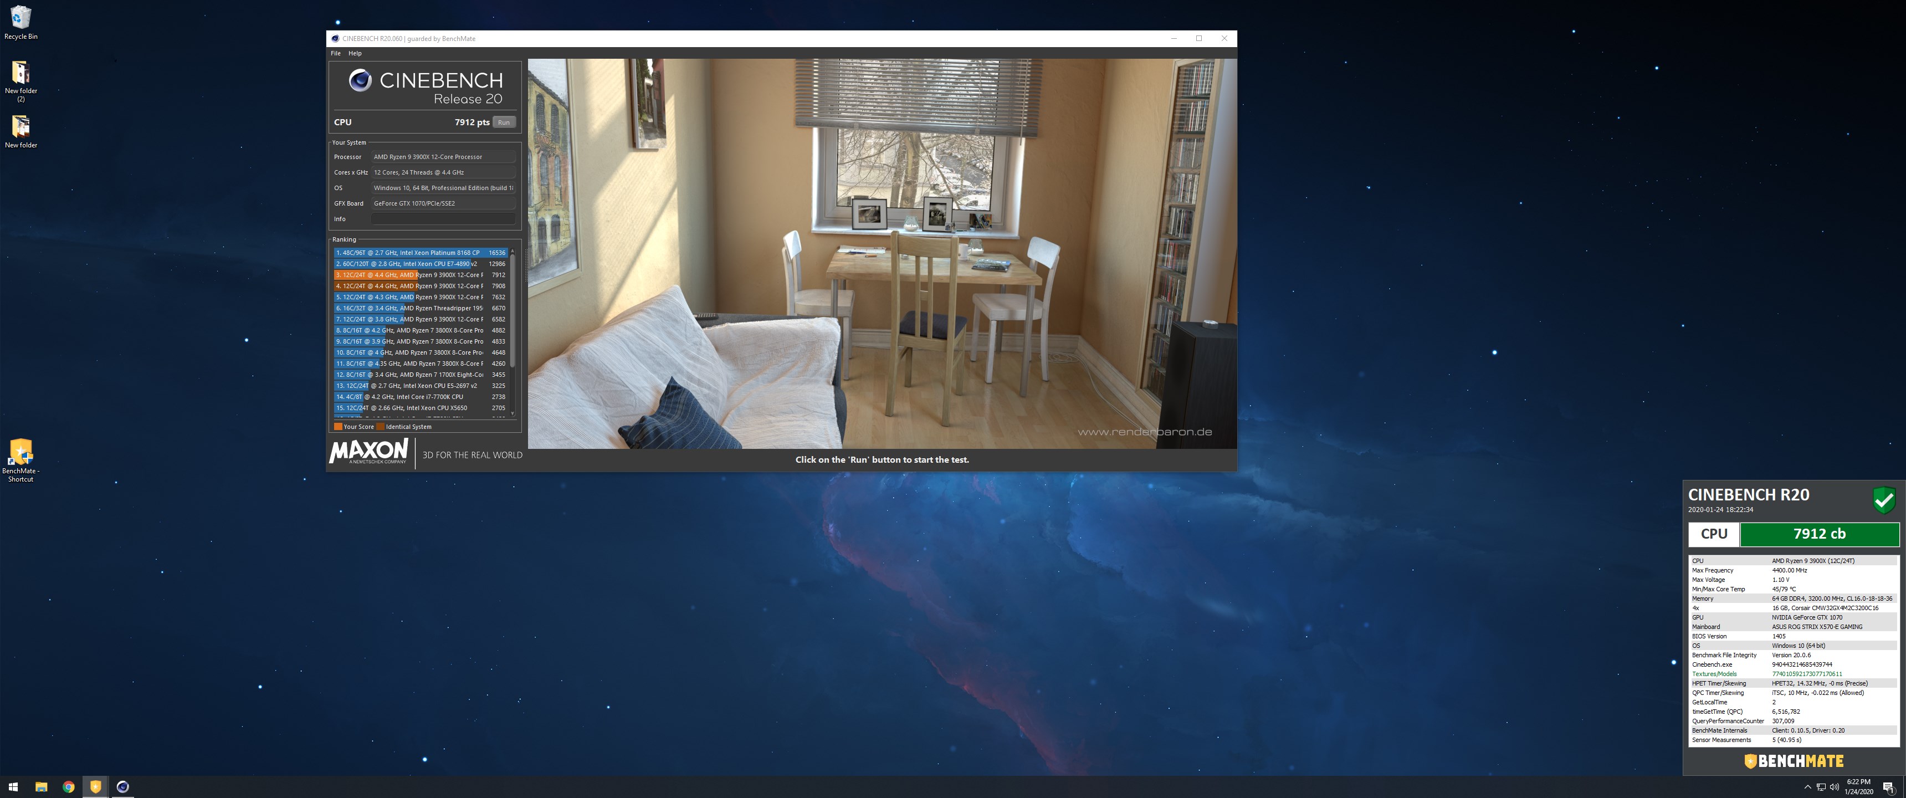Select ranking row with score 7632
Image resolution: width=1906 pixels, height=798 pixels.
421,297
